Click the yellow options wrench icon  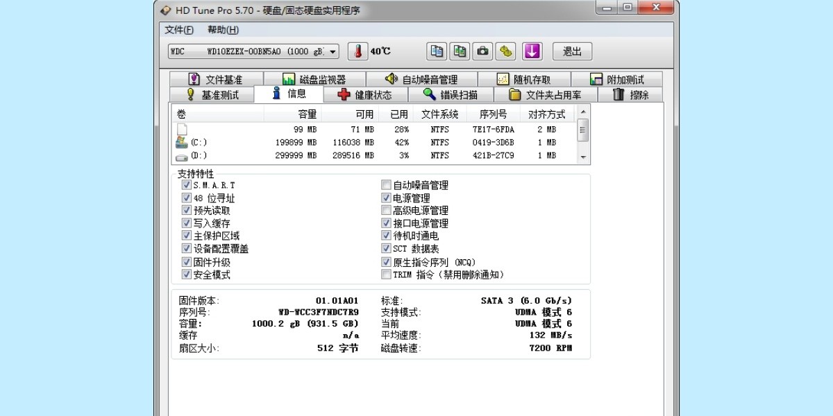(505, 51)
